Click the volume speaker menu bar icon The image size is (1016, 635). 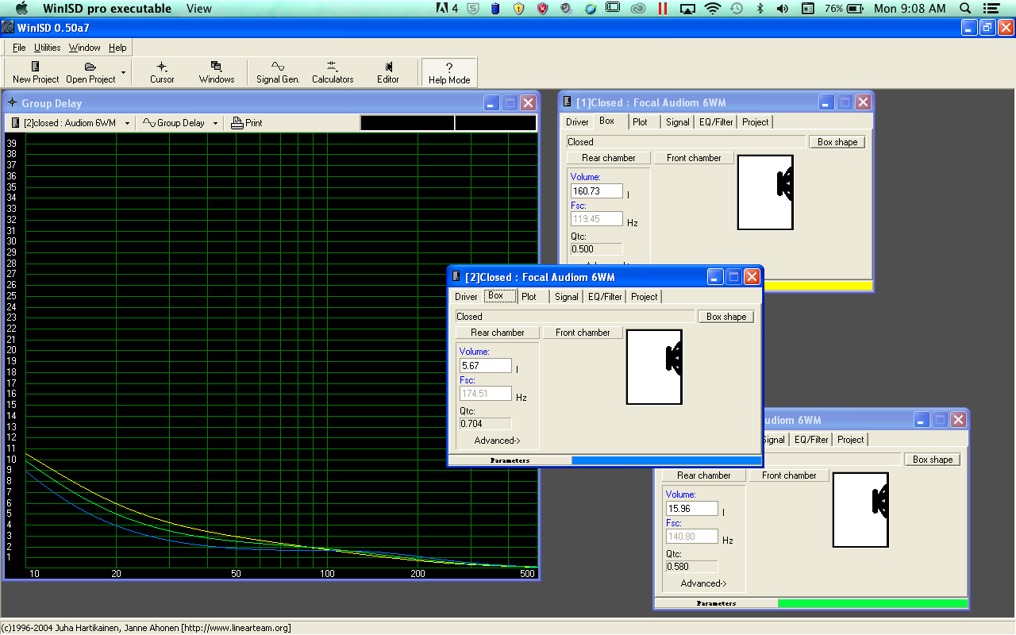[783, 9]
